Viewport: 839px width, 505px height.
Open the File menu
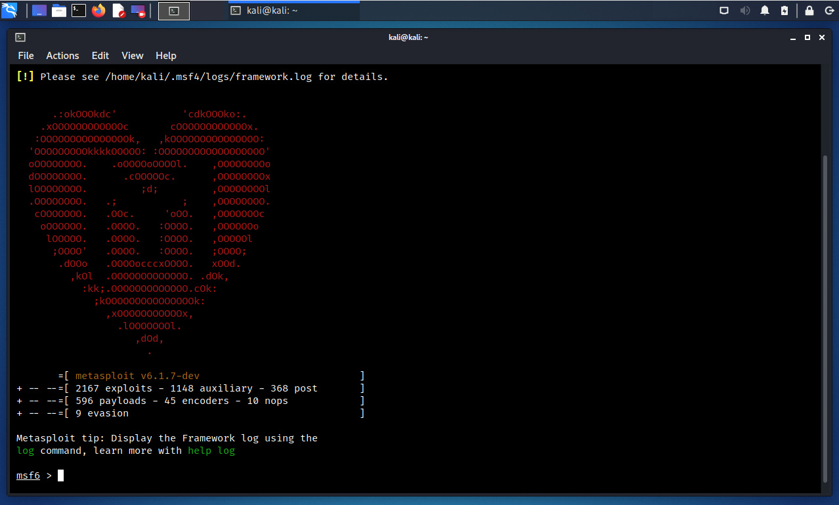[26, 56]
